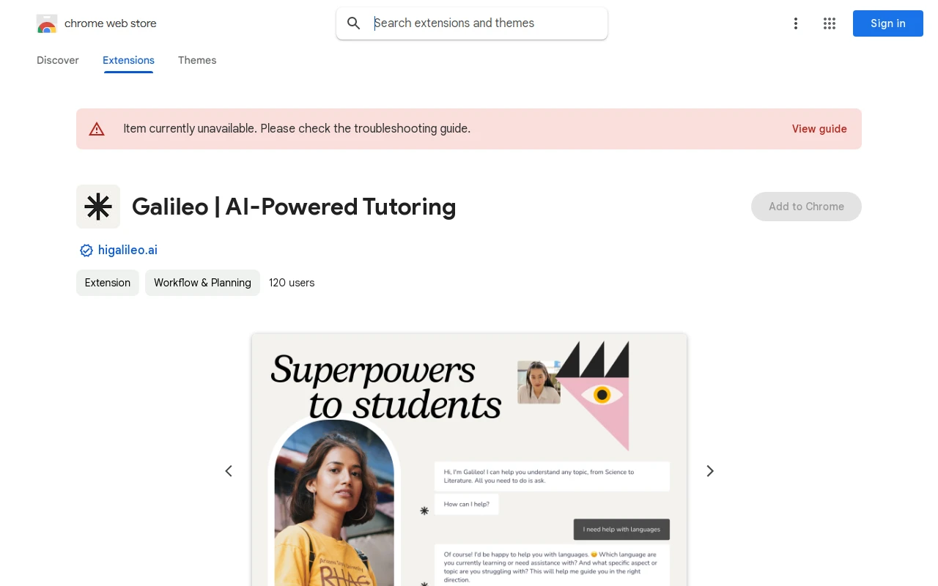Click the search magnifier icon
The width and height of the screenshot is (938, 586).
point(354,23)
